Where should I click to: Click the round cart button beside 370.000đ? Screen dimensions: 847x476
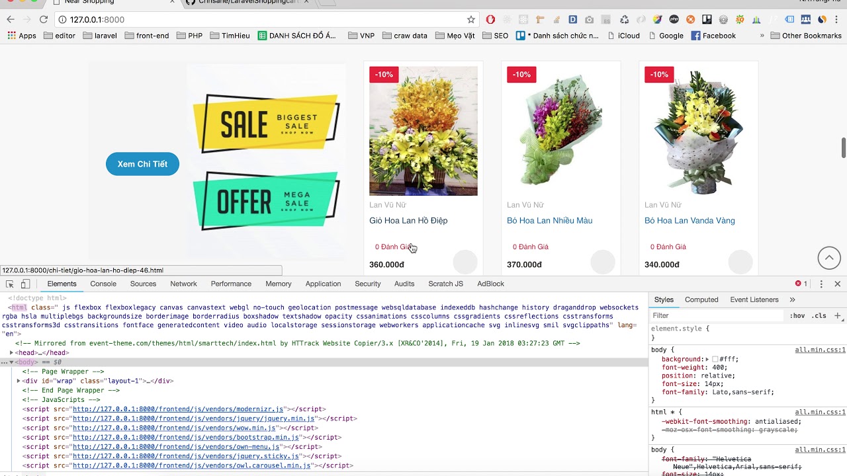[603, 262]
